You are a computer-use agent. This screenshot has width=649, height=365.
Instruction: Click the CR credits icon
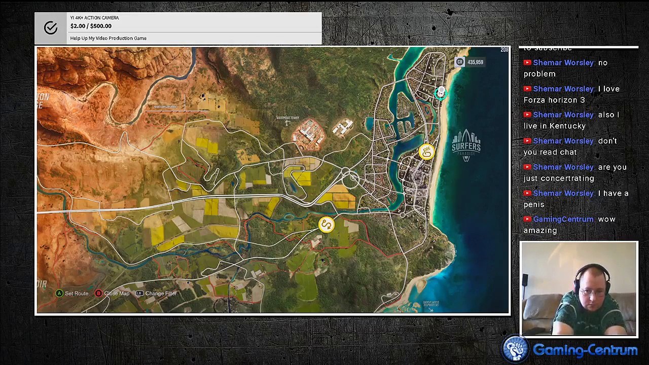tap(459, 62)
